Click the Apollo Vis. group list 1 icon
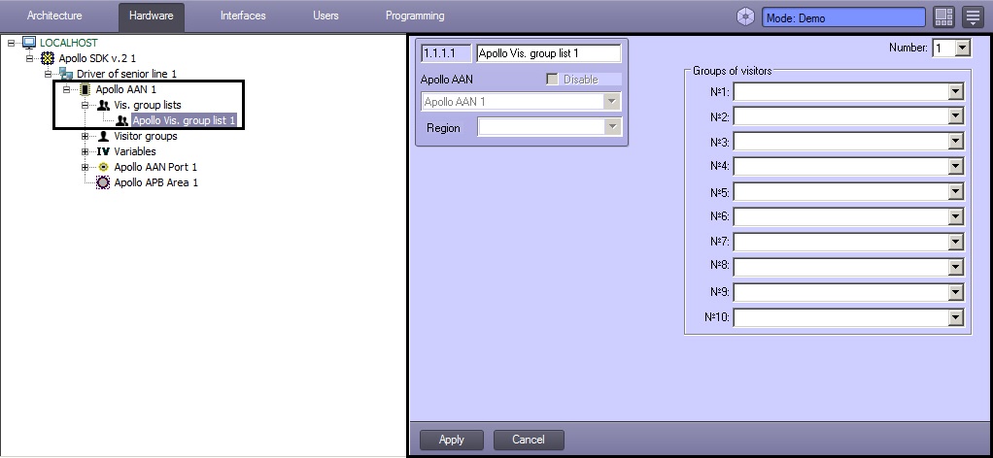Image resolution: width=993 pixels, height=458 pixels. 121,120
